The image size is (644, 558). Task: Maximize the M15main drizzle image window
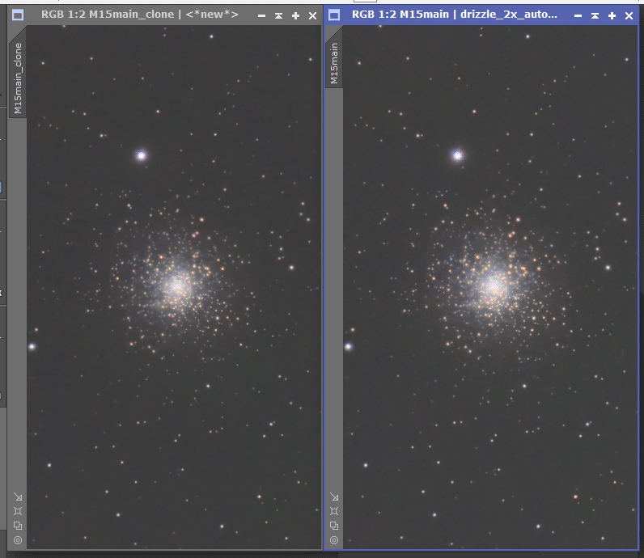click(x=612, y=16)
